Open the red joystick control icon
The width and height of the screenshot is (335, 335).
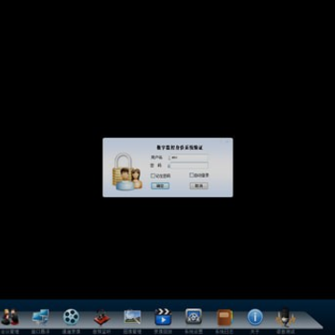(101, 317)
